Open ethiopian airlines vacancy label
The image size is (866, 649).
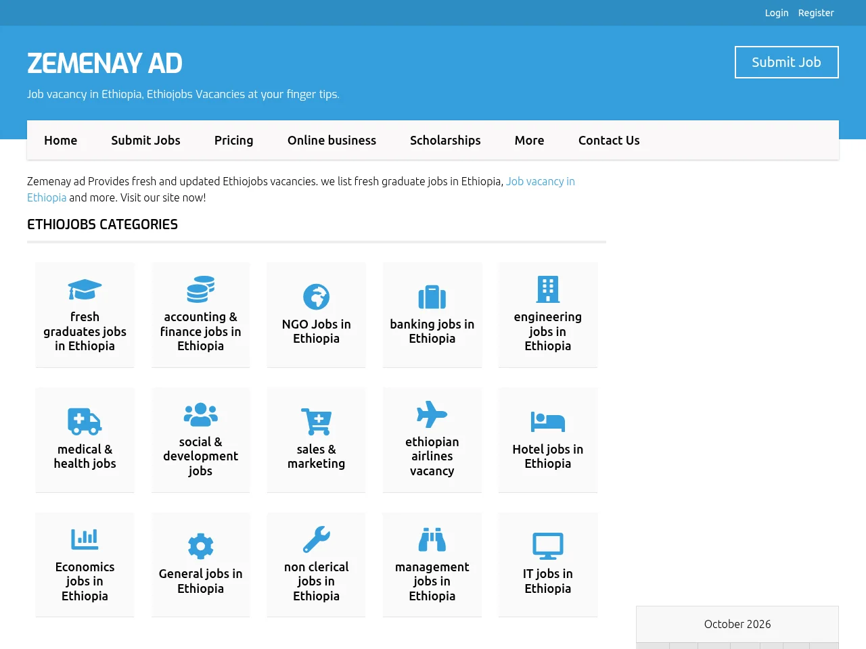[432, 456]
